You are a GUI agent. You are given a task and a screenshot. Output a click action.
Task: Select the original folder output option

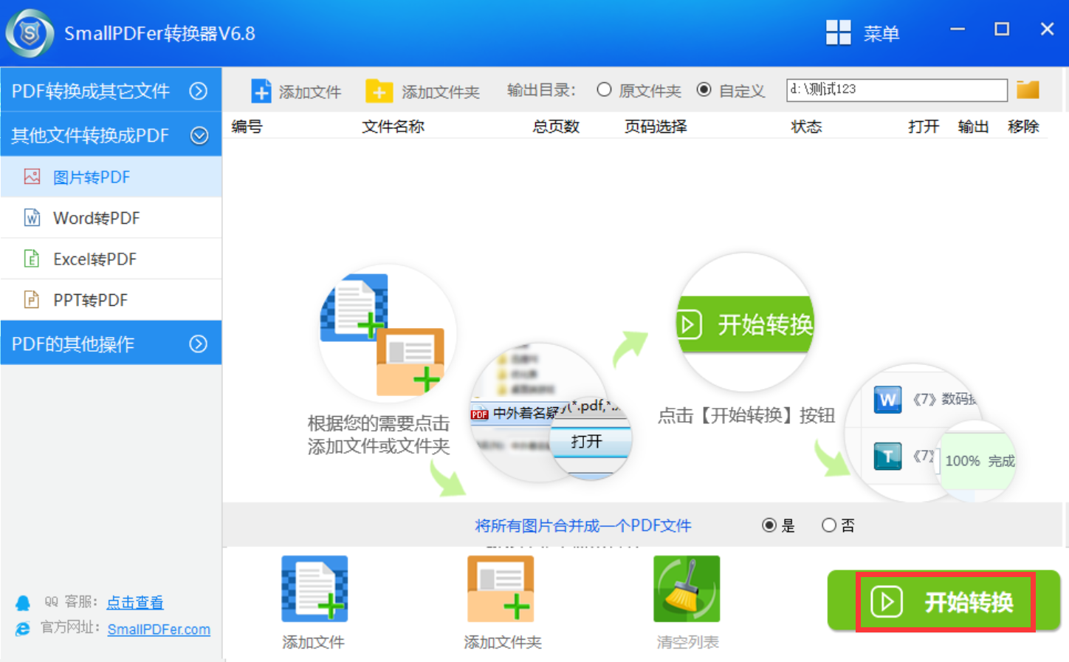point(604,89)
